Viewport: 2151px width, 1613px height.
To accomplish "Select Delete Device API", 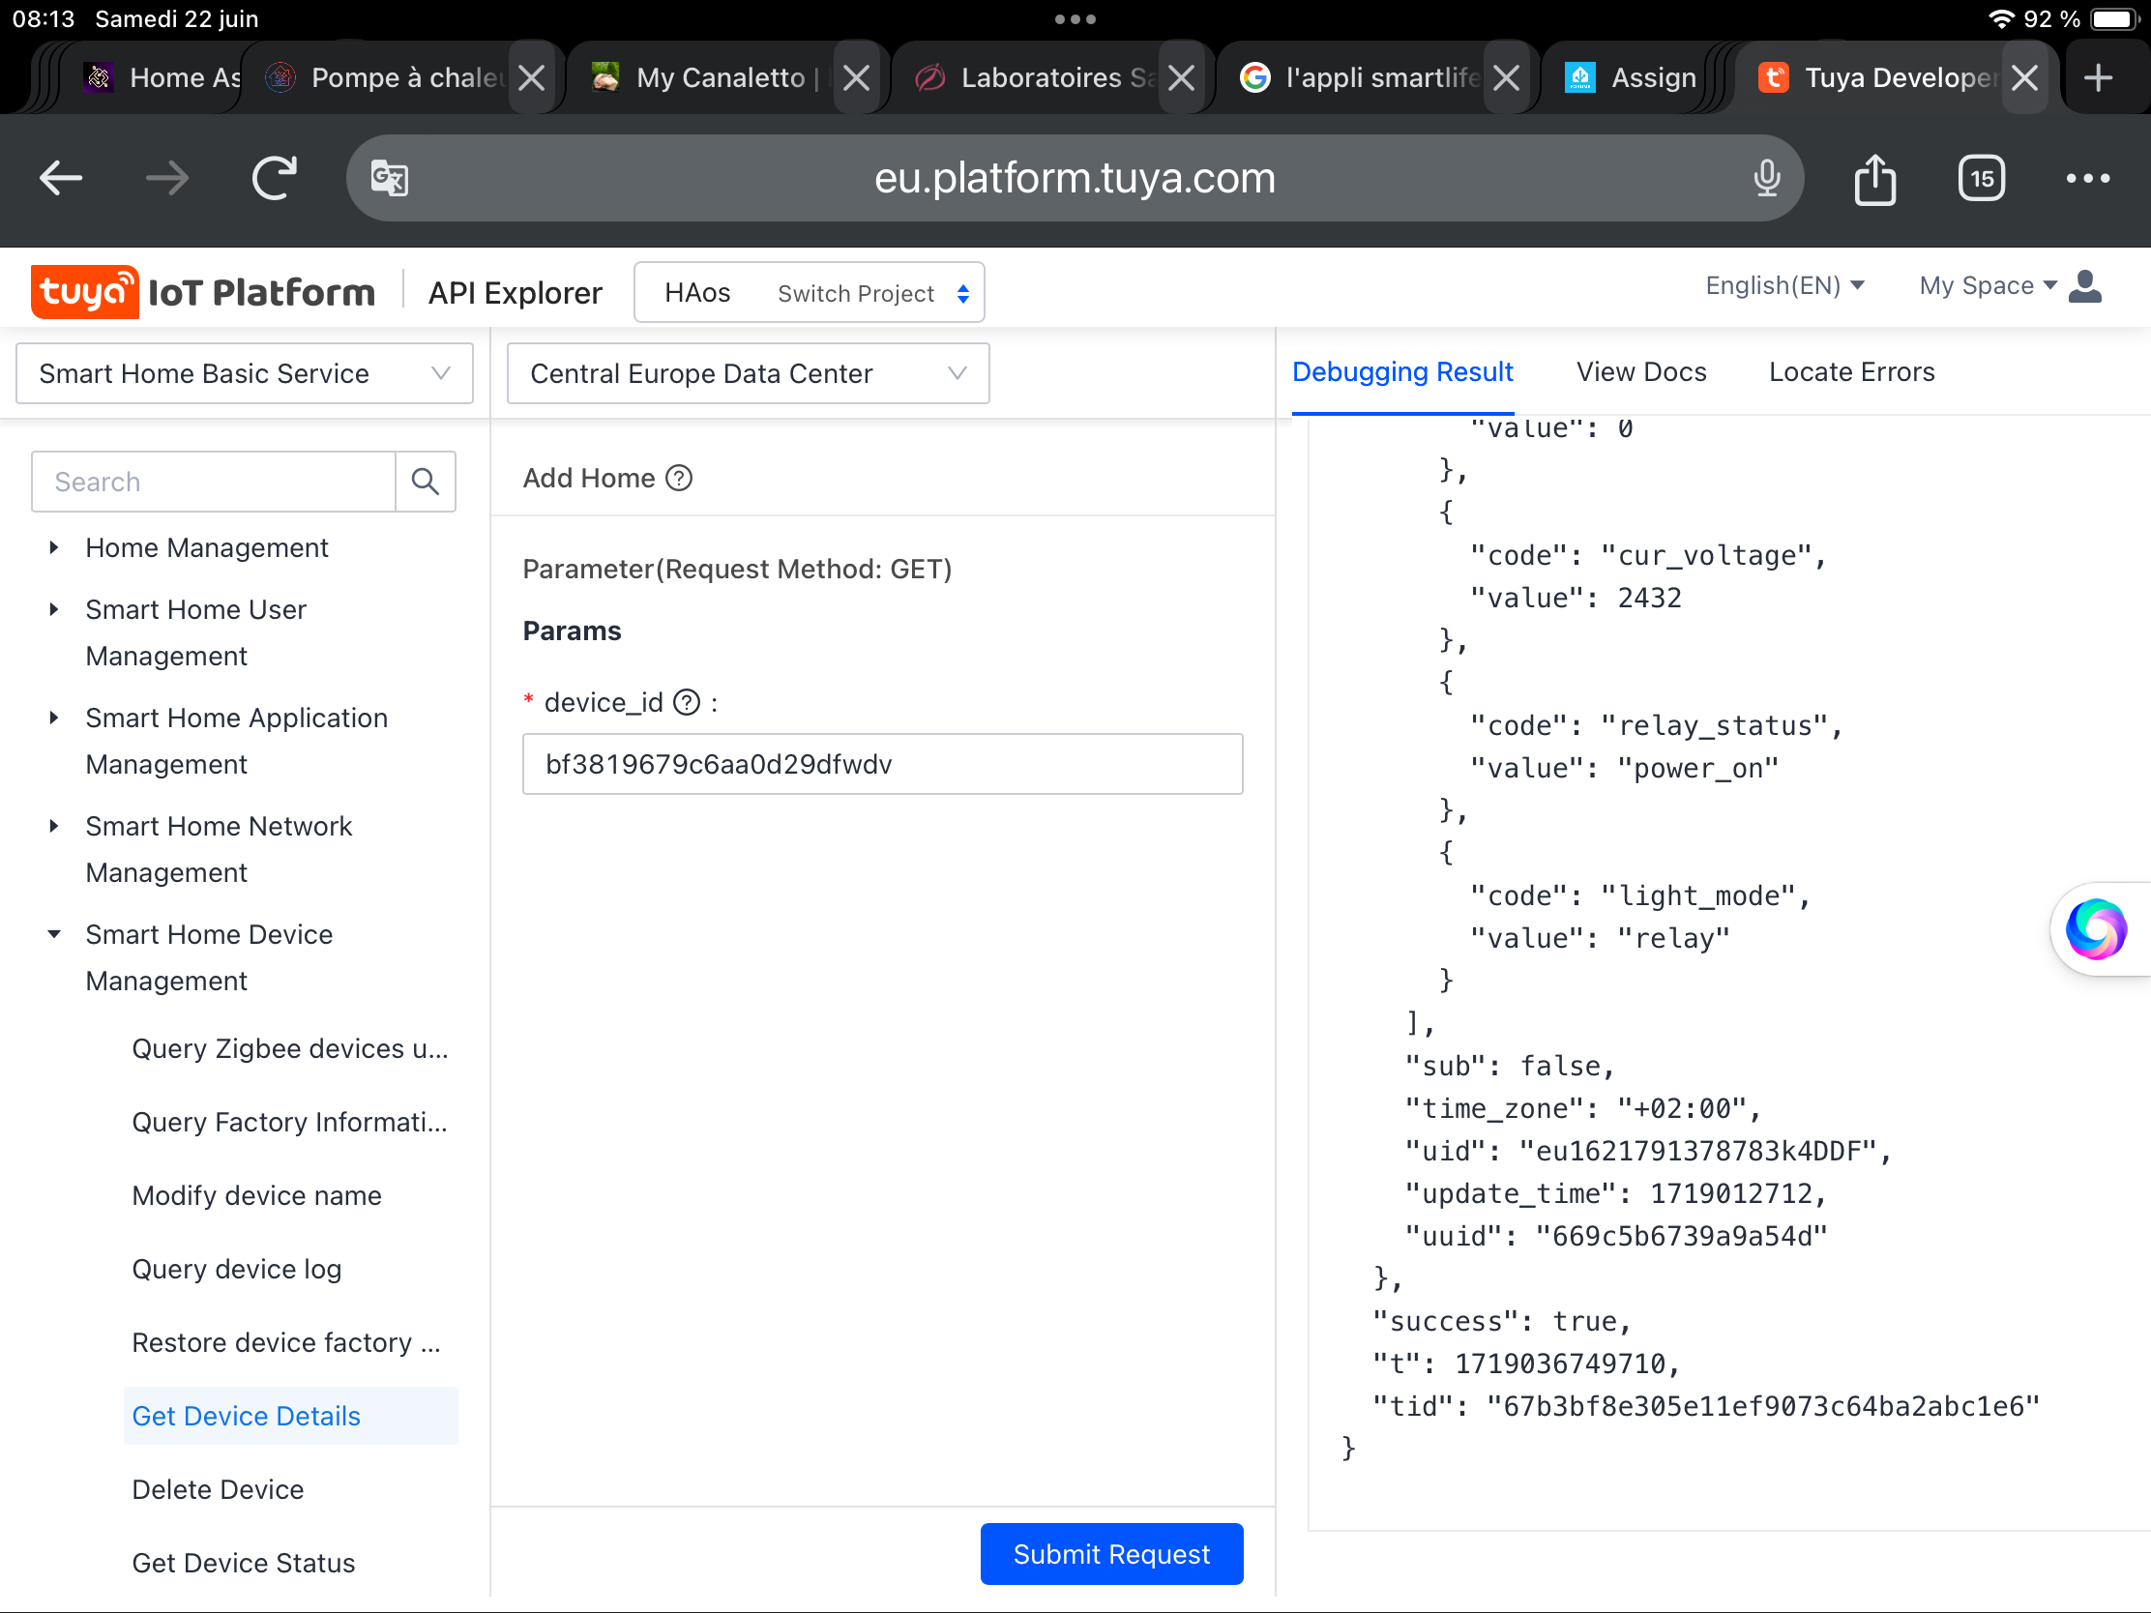I will pos(218,1489).
